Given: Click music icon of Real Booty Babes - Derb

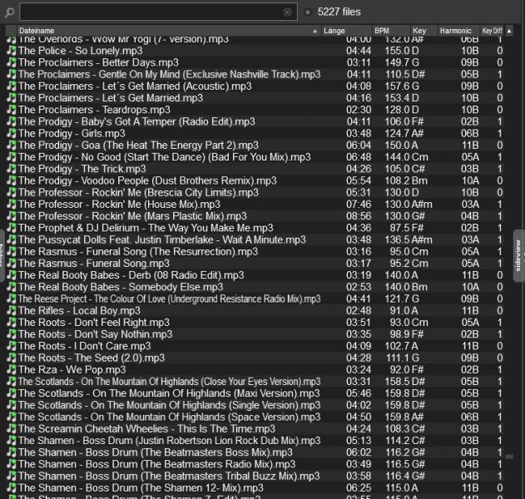Looking at the screenshot, I should click(12, 275).
